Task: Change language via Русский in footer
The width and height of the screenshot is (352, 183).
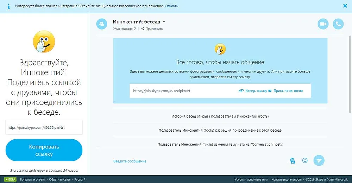Action: (x=80, y=179)
